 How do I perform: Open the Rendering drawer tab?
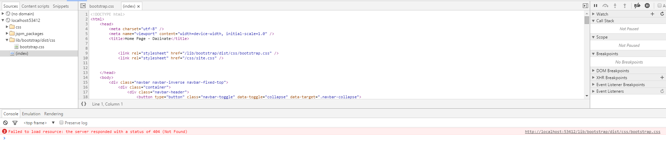click(x=54, y=114)
